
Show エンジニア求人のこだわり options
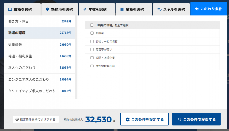click(39, 79)
